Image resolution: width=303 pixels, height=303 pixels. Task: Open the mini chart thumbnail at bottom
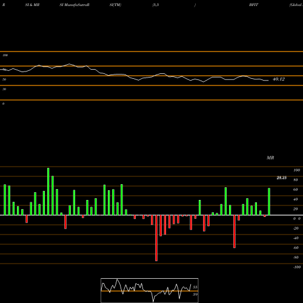pos(150,290)
